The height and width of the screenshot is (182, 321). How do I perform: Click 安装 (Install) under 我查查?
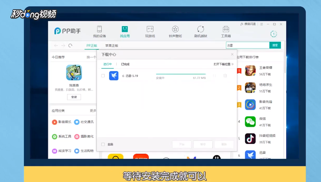pyautogui.click(x=74, y=97)
